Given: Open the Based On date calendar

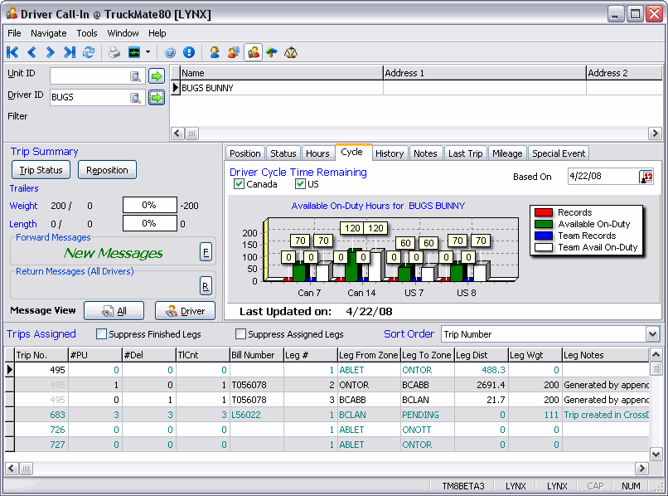Looking at the screenshot, I should pyautogui.click(x=646, y=177).
